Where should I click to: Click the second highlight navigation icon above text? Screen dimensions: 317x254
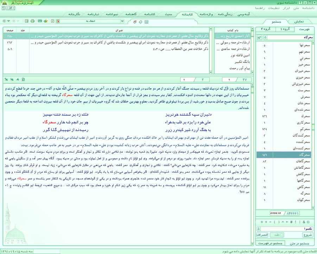click(12, 80)
